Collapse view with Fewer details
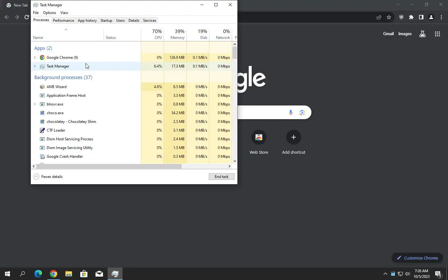The width and height of the screenshot is (448, 280). tap(48, 177)
